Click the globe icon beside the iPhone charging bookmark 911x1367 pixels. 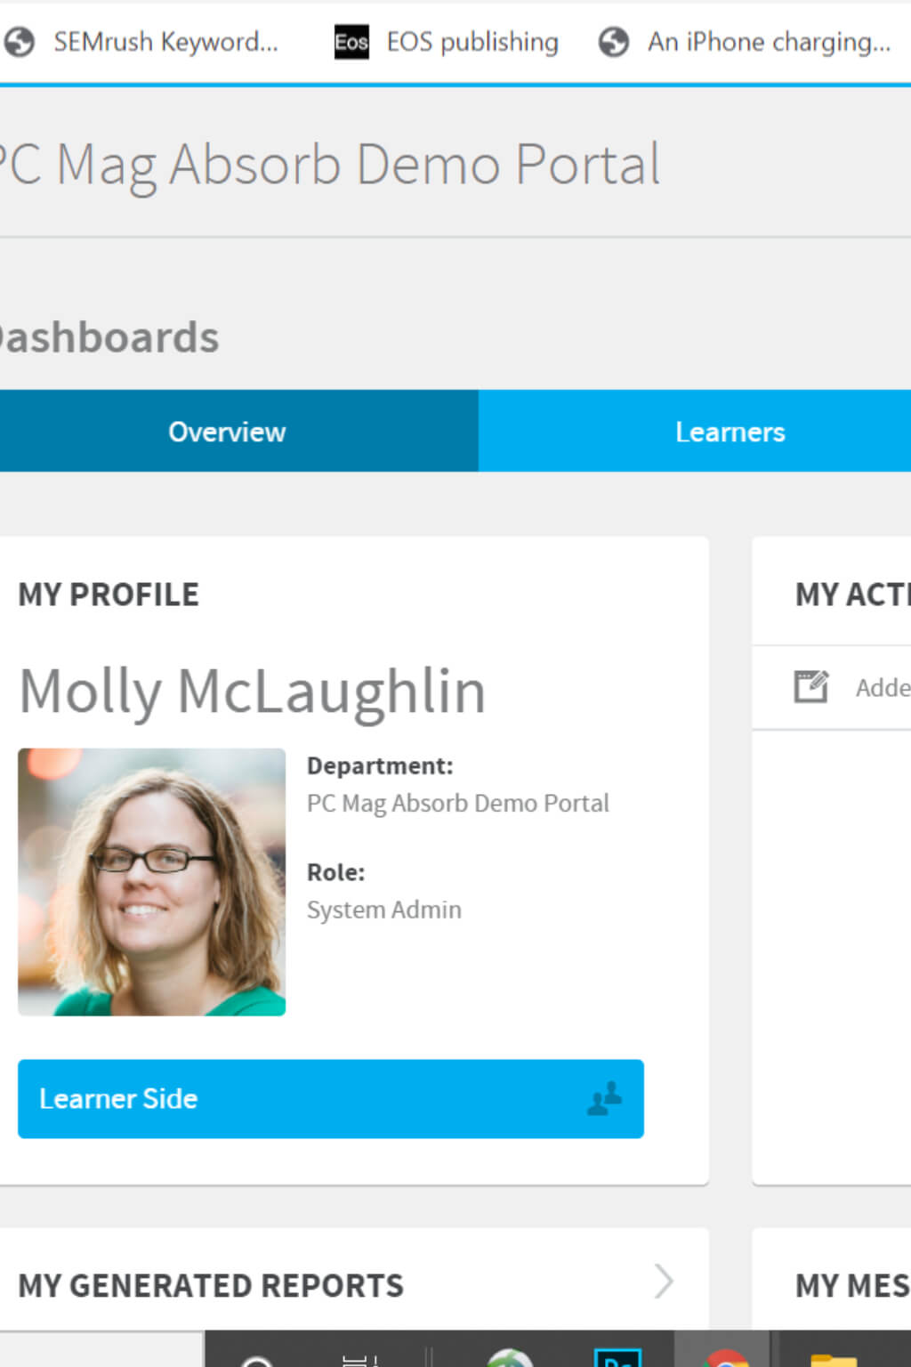point(613,42)
